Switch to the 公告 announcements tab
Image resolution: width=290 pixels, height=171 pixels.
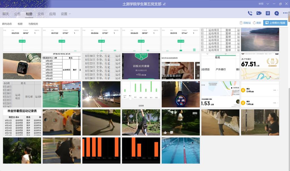coord(17,14)
